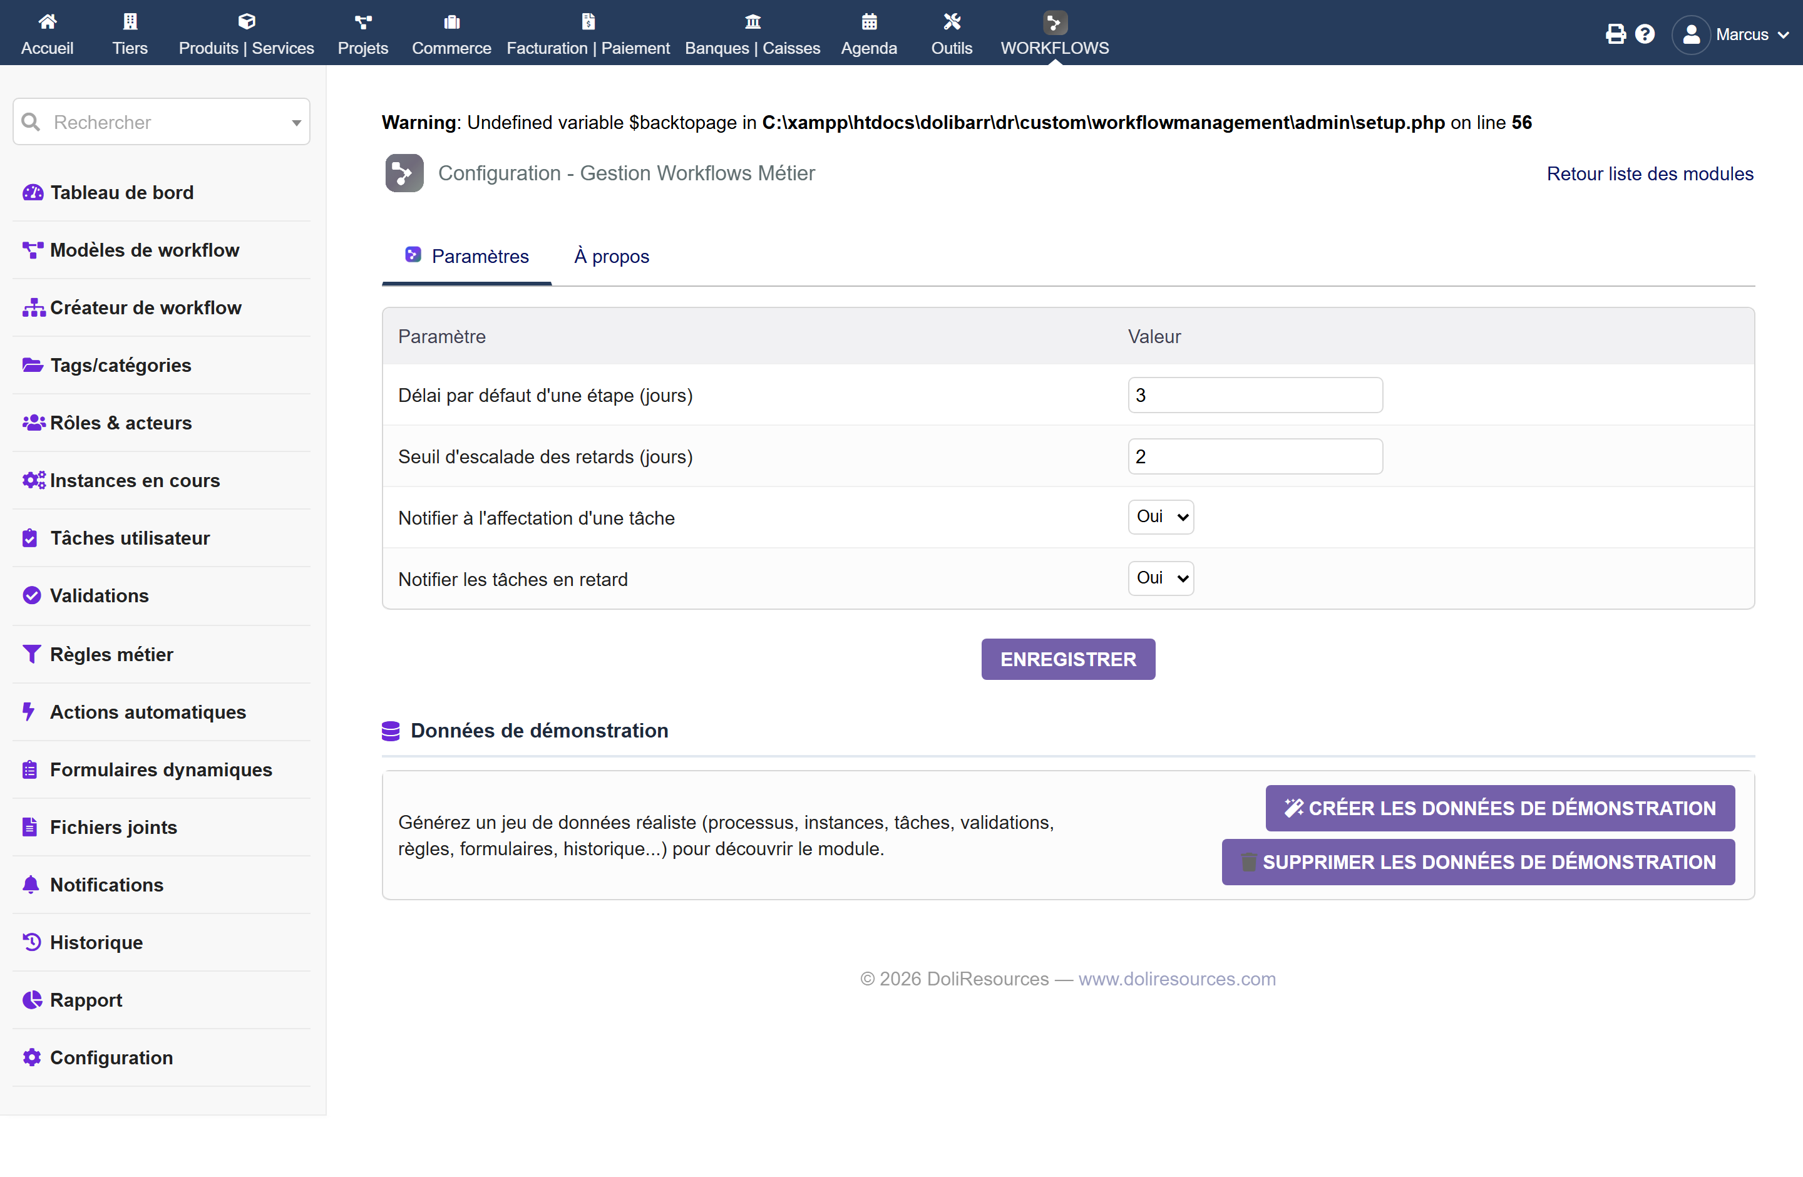Open the 'Notifier les tâches en retard' dropdown

(1161, 578)
